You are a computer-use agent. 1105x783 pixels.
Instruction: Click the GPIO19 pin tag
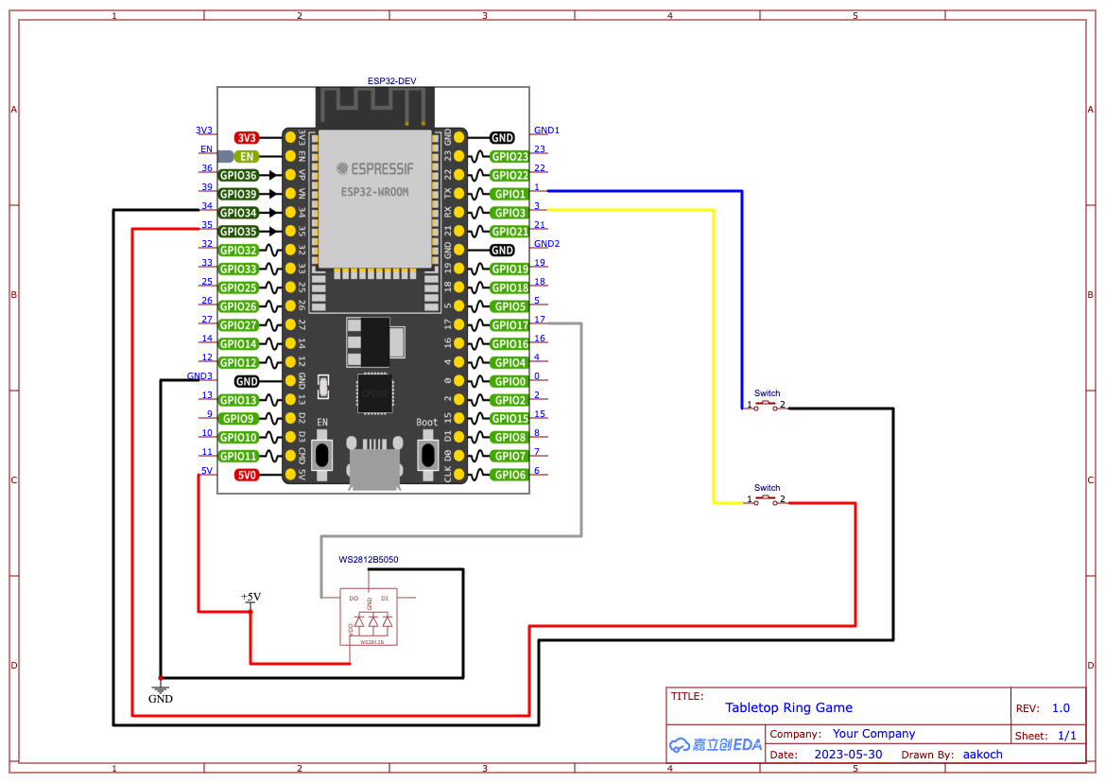pyautogui.click(x=509, y=270)
